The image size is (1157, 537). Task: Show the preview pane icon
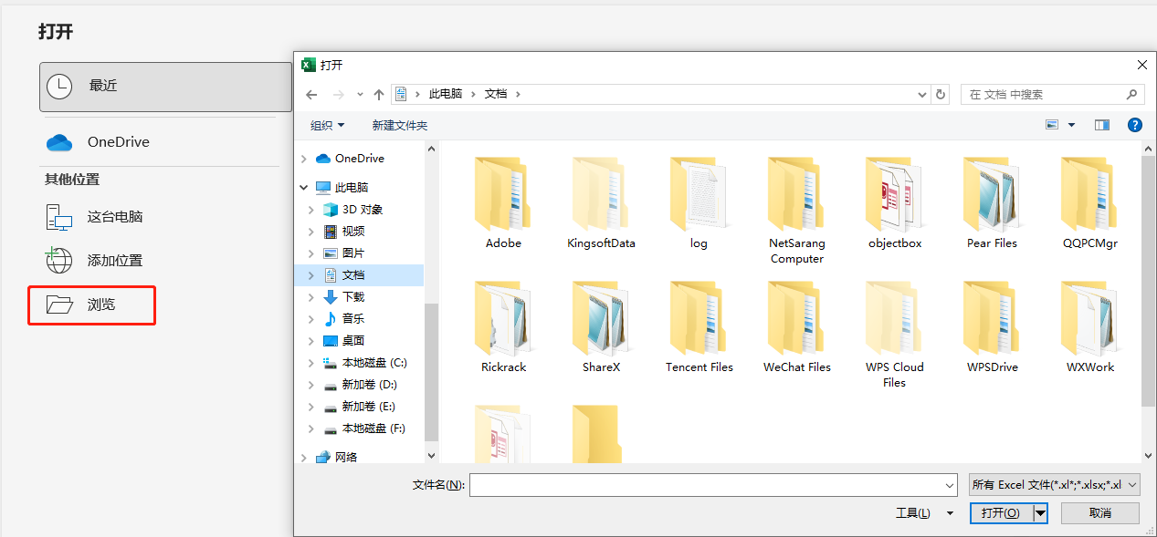point(1101,124)
